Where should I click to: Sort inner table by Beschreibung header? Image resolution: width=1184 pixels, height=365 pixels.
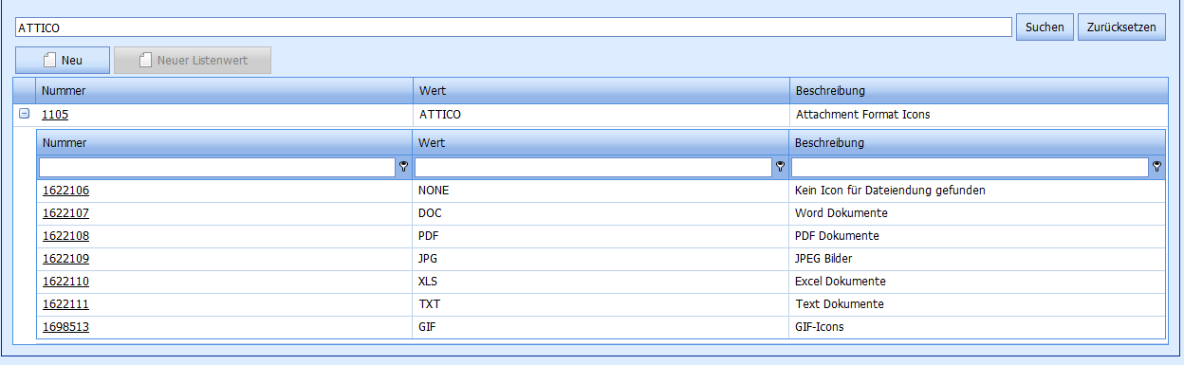pyautogui.click(x=976, y=143)
